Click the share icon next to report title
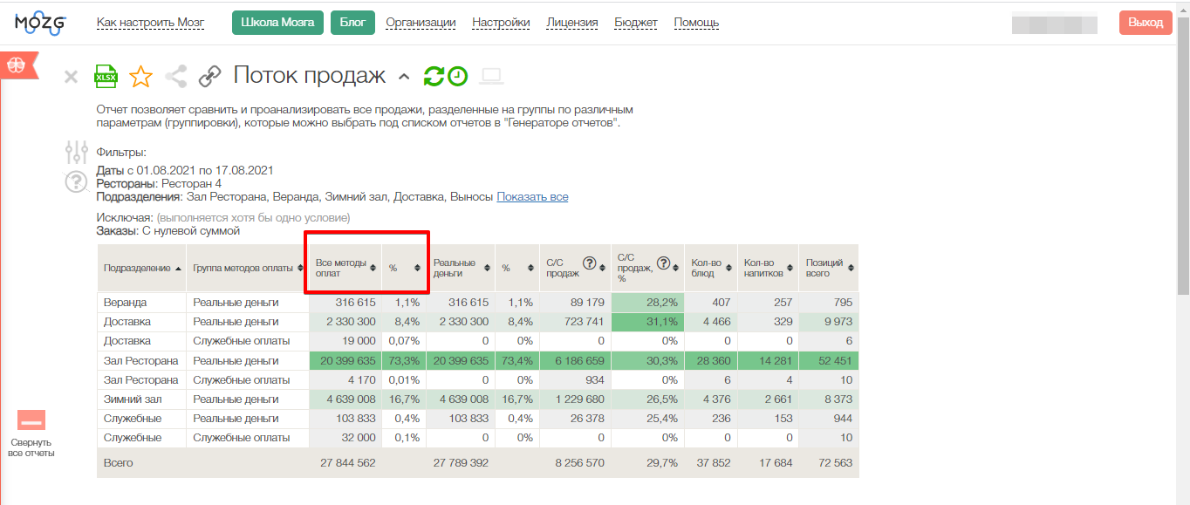Screen dimensions: 1190x505 176,77
